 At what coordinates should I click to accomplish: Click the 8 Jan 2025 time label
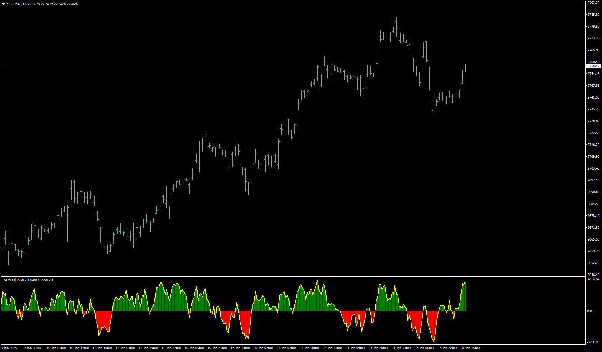[9, 348]
